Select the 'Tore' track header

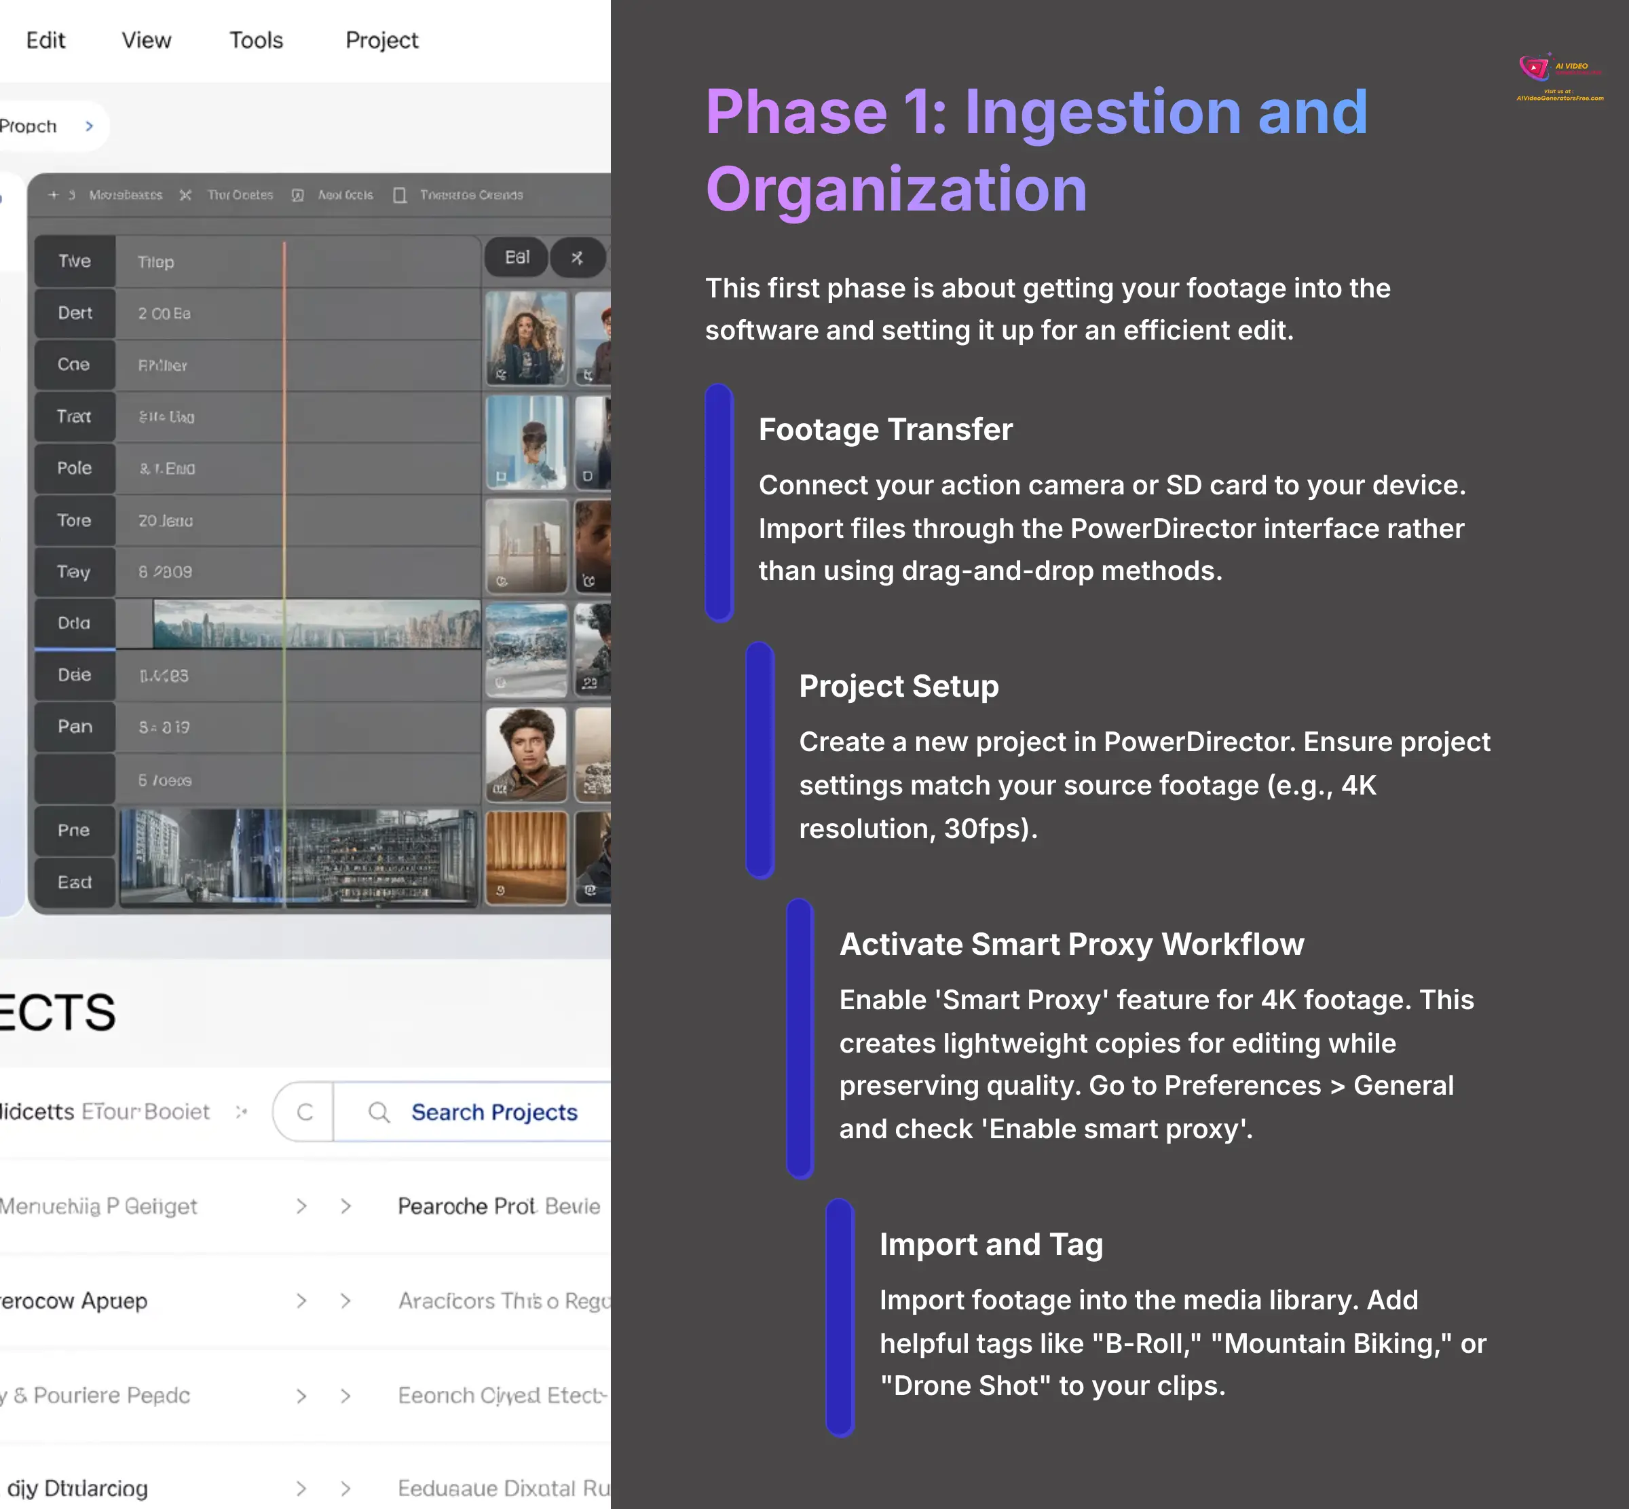[74, 520]
